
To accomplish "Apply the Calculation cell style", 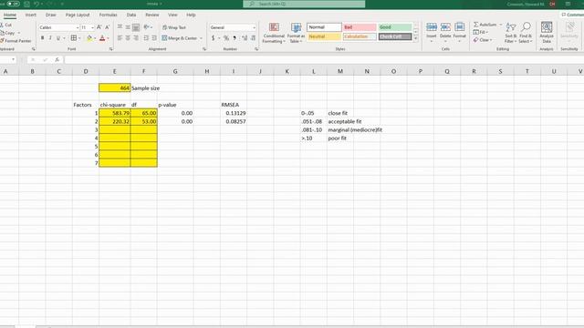I will [x=360, y=36].
